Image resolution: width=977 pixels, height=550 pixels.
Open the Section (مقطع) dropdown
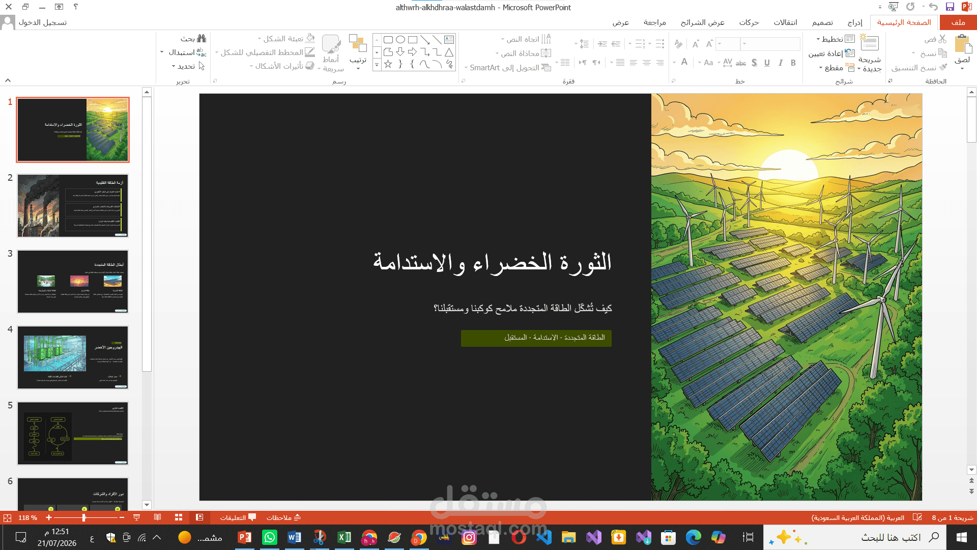pyautogui.click(x=837, y=67)
